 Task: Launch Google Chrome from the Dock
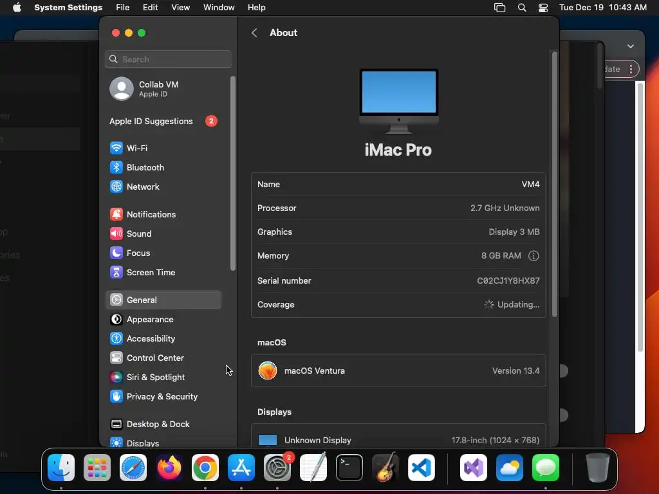pos(205,468)
